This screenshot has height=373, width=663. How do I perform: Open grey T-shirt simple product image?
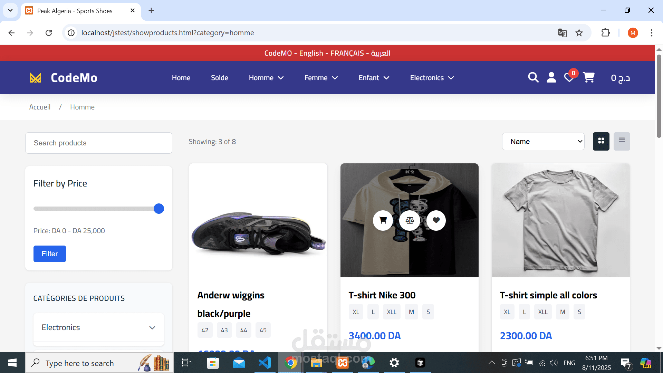(x=561, y=220)
